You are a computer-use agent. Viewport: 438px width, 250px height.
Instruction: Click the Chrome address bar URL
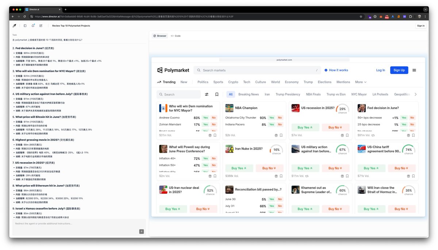(x=134, y=16)
